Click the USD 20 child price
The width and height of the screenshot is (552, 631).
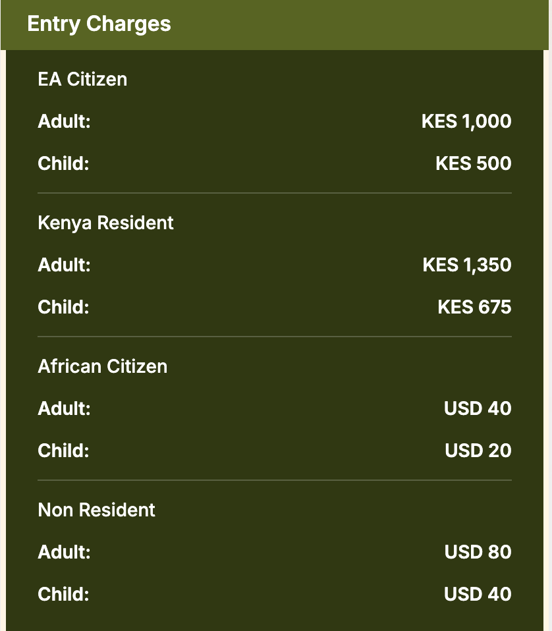click(478, 451)
